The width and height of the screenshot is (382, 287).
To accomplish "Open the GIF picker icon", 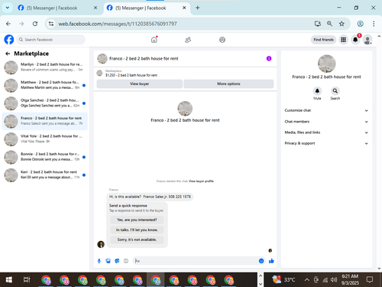I will (126, 261).
